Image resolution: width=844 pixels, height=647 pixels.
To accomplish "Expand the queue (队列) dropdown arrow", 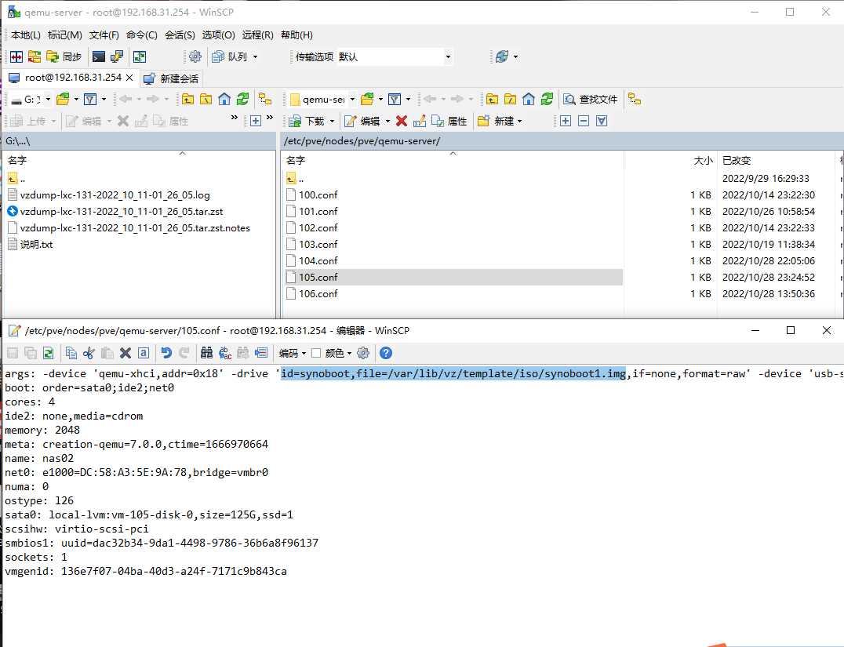I will (x=255, y=56).
